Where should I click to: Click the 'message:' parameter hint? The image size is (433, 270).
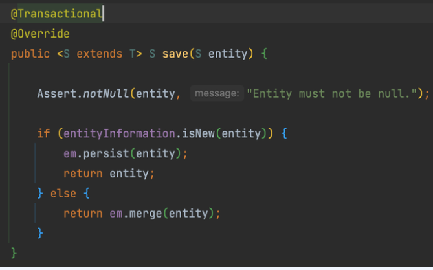pyautogui.click(x=217, y=93)
